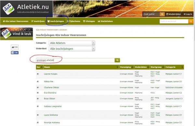
Task: Click the global 'Zoek overal' search magnifier button
Action: pyautogui.click(x=162, y=14)
